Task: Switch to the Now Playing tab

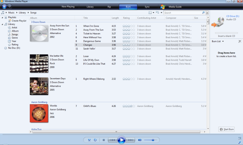Action: click(x=68, y=7)
